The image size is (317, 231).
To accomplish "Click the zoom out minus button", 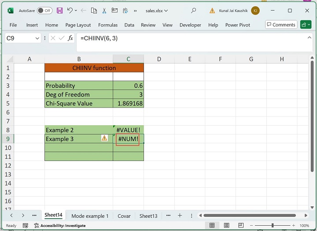I will (x=251, y=225).
